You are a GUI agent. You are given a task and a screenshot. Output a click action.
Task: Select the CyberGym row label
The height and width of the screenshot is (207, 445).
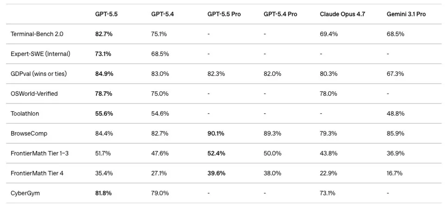coord(25,193)
